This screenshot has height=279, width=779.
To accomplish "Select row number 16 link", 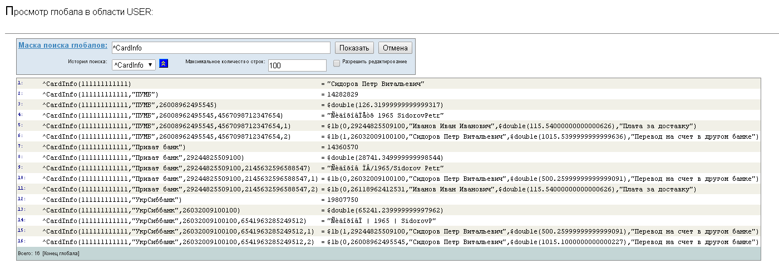I will pyautogui.click(x=21, y=241).
